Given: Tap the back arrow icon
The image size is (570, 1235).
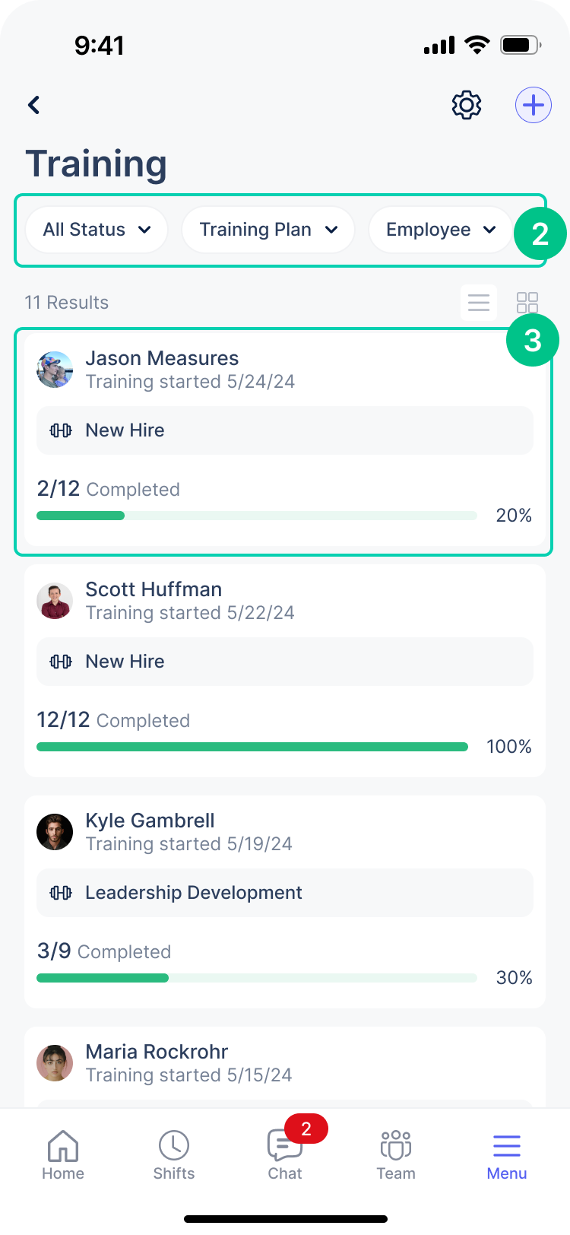Looking at the screenshot, I should point(34,105).
